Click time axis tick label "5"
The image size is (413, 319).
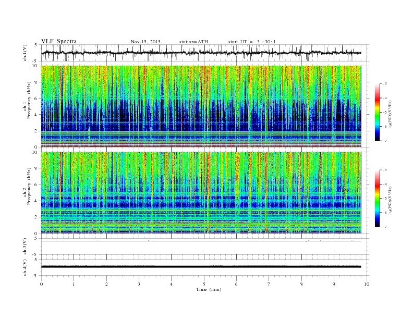pos(204,284)
